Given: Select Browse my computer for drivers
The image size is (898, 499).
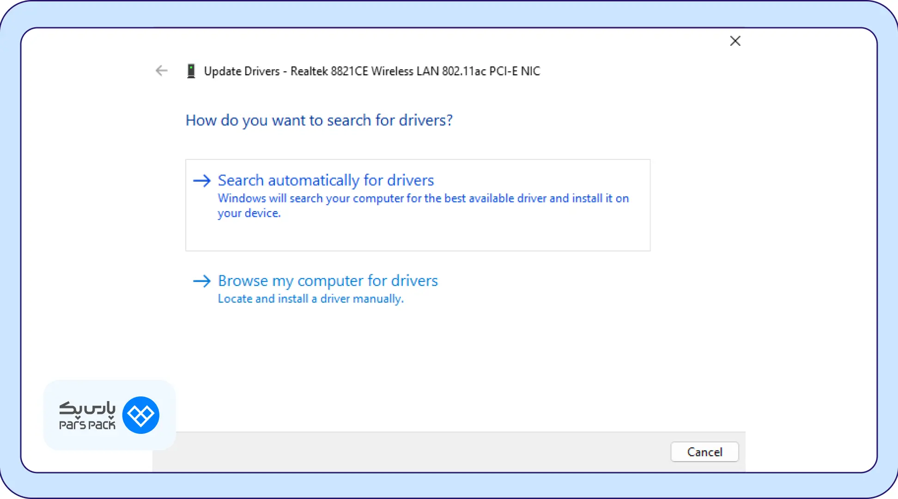Looking at the screenshot, I should [328, 280].
